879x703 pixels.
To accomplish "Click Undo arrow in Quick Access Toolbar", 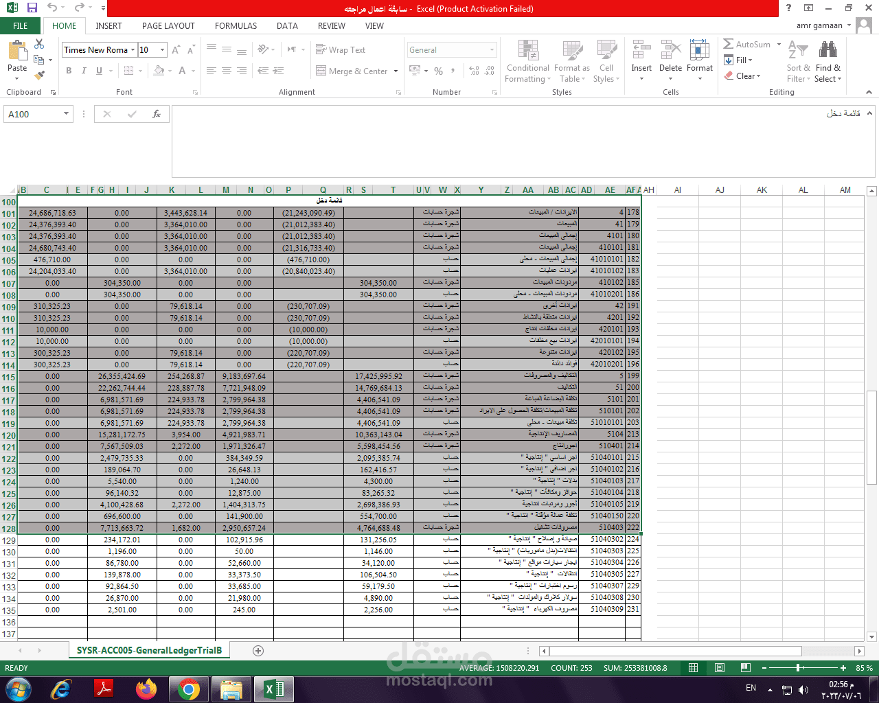I will tap(52, 8).
